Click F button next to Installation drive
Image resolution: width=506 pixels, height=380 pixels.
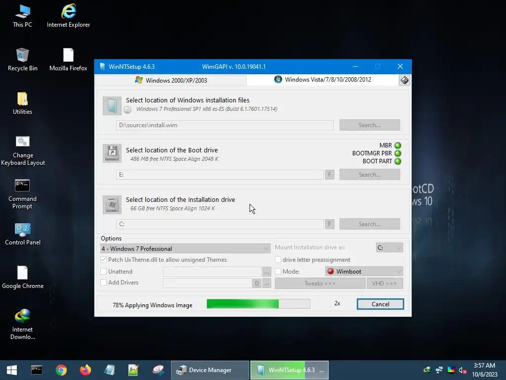point(330,224)
